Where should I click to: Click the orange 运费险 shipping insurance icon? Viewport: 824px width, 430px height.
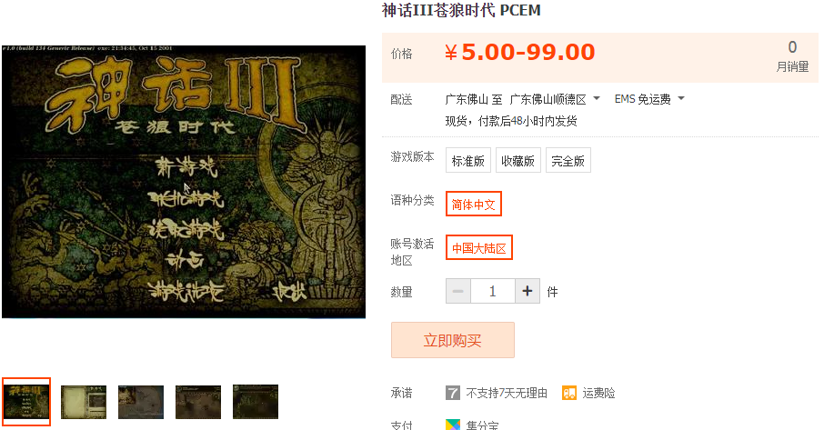[569, 393]
